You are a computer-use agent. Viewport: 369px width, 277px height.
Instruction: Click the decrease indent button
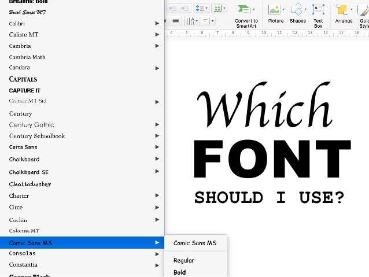click(x=171, y=8)
